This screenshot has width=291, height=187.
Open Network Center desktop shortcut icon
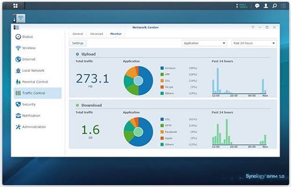click(19, 18)
